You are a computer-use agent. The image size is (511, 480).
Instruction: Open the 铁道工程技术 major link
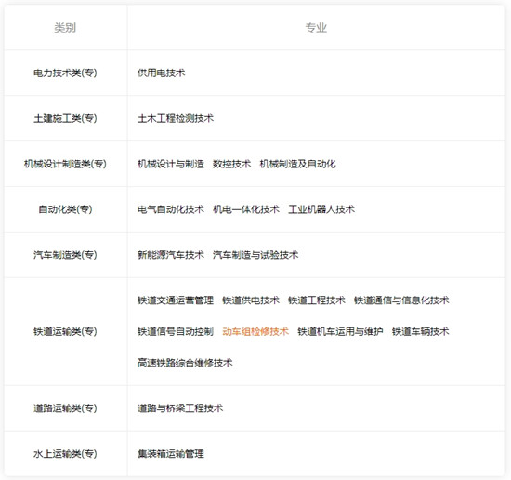317,300
